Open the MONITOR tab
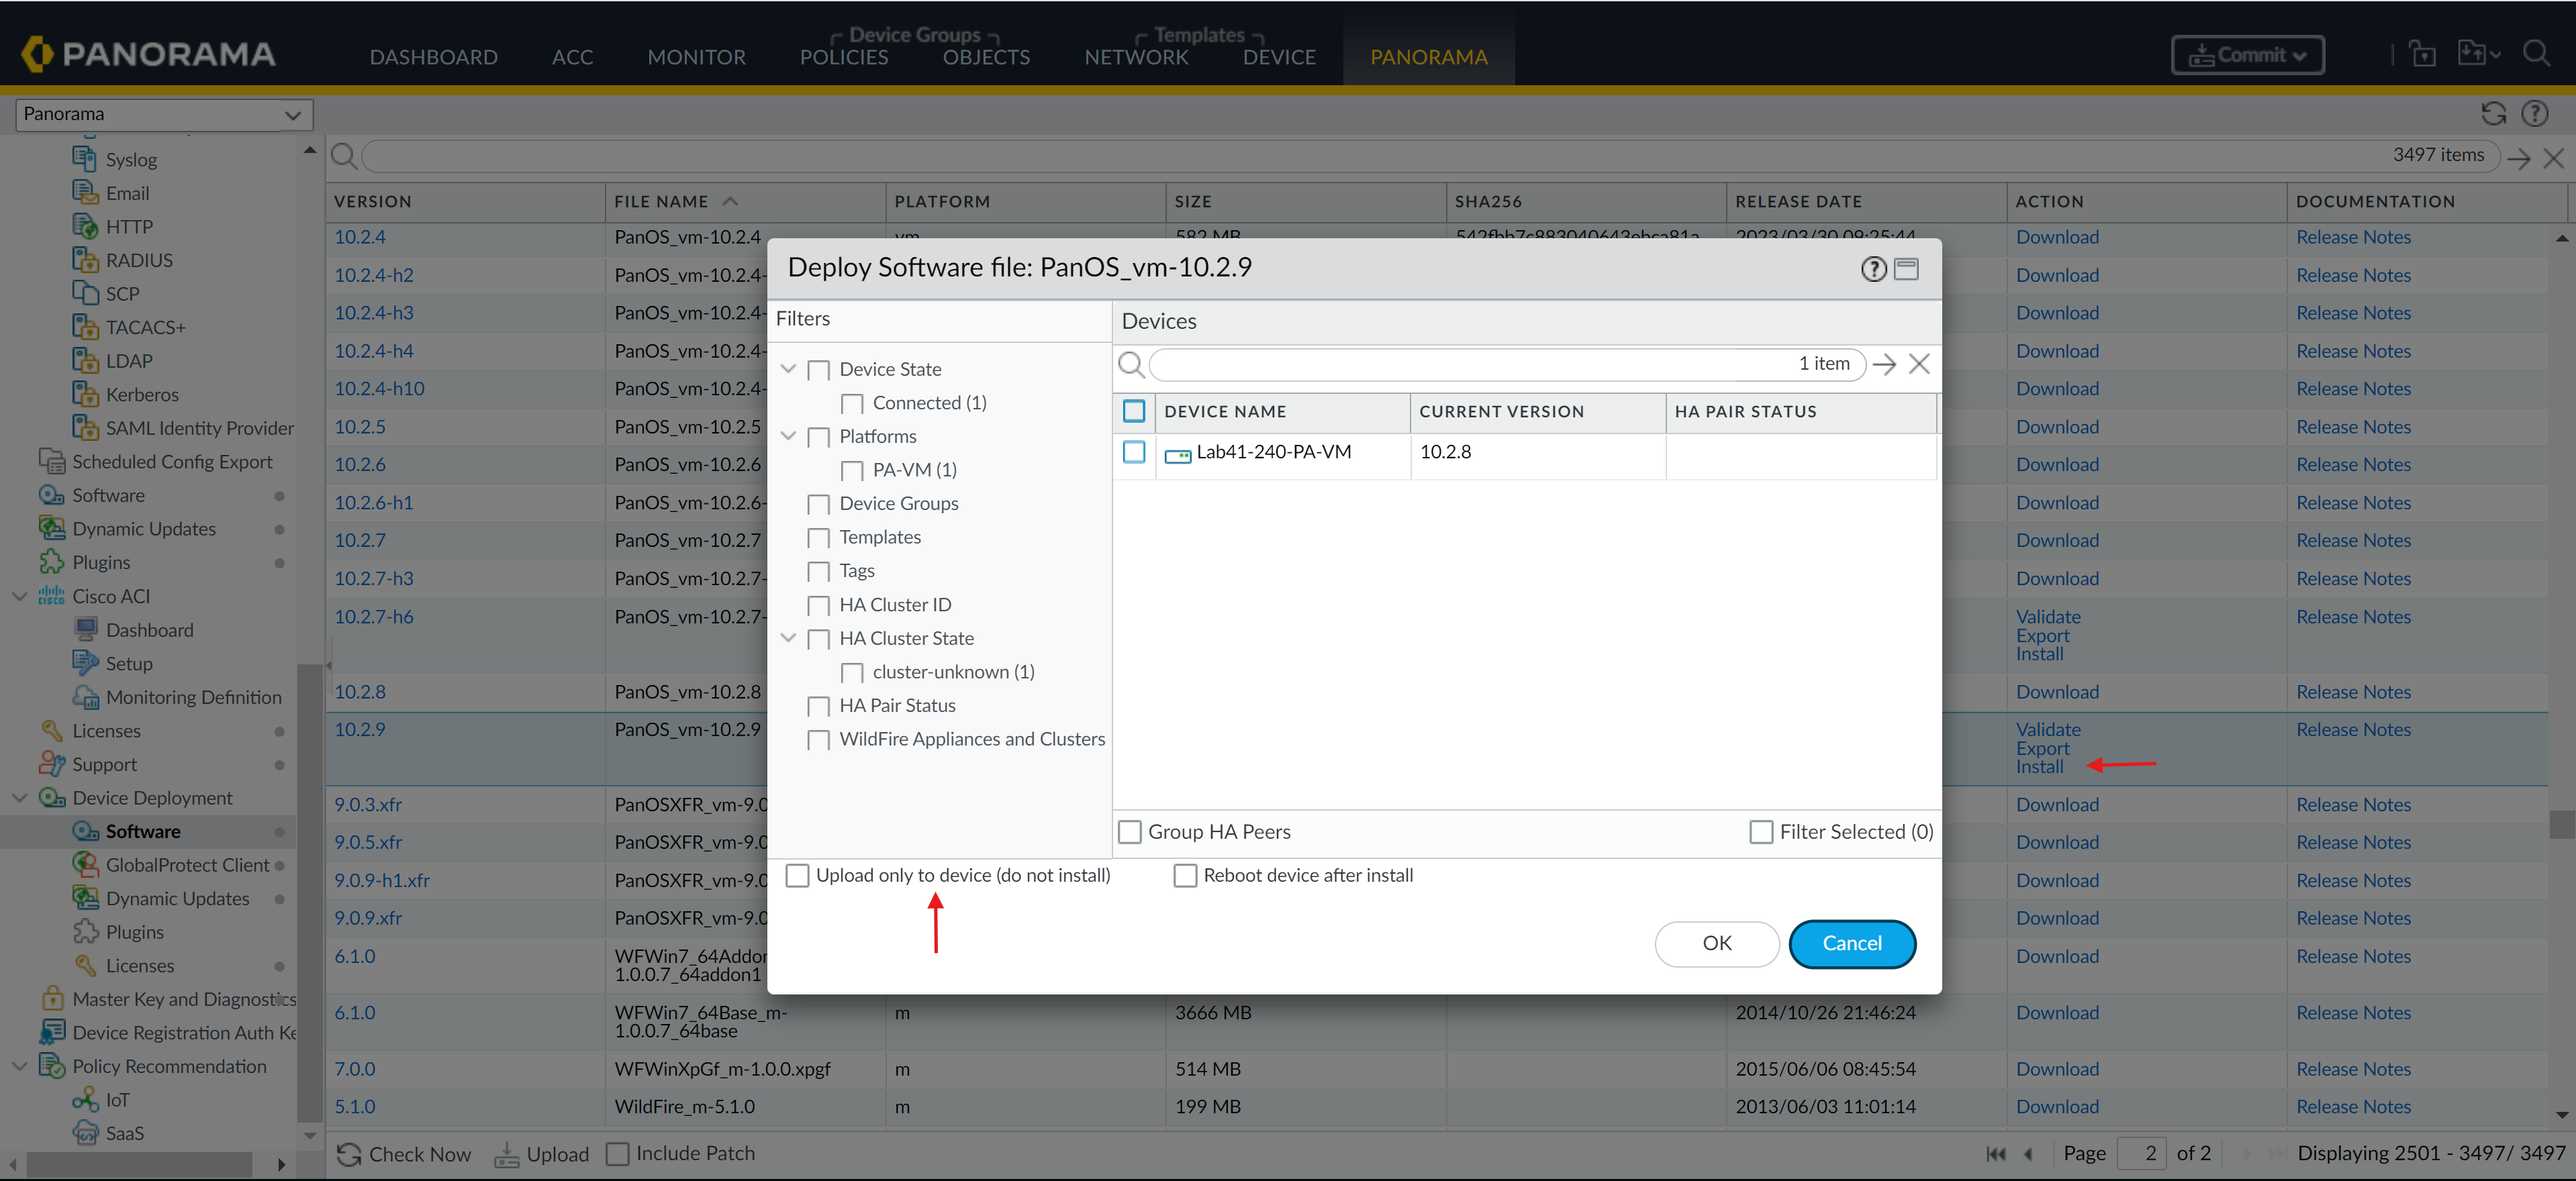 696,57
